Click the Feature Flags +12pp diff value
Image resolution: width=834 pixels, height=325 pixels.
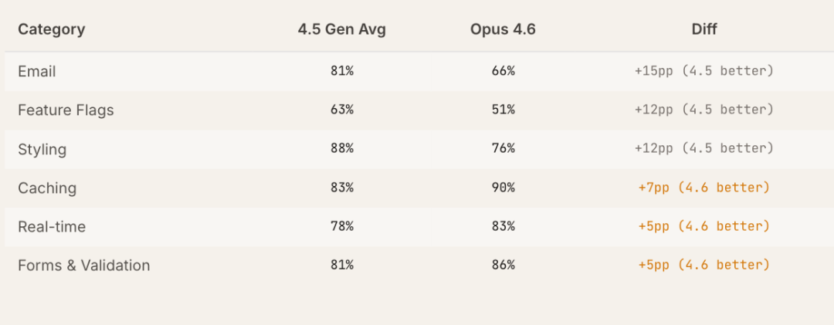(703, 110)
